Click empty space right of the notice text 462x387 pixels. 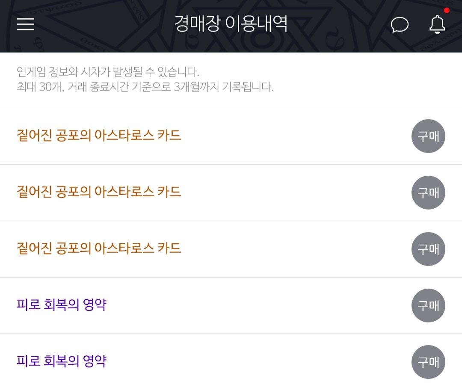point(368,80)
